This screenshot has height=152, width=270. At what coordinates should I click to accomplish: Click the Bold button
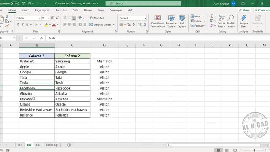(18, 24)
